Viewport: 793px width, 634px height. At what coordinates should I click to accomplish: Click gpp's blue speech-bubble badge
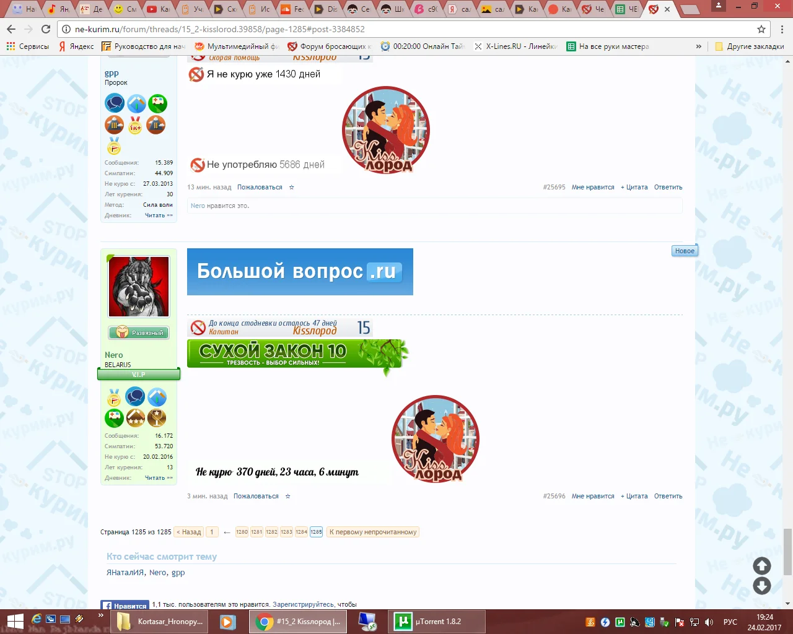115,103
